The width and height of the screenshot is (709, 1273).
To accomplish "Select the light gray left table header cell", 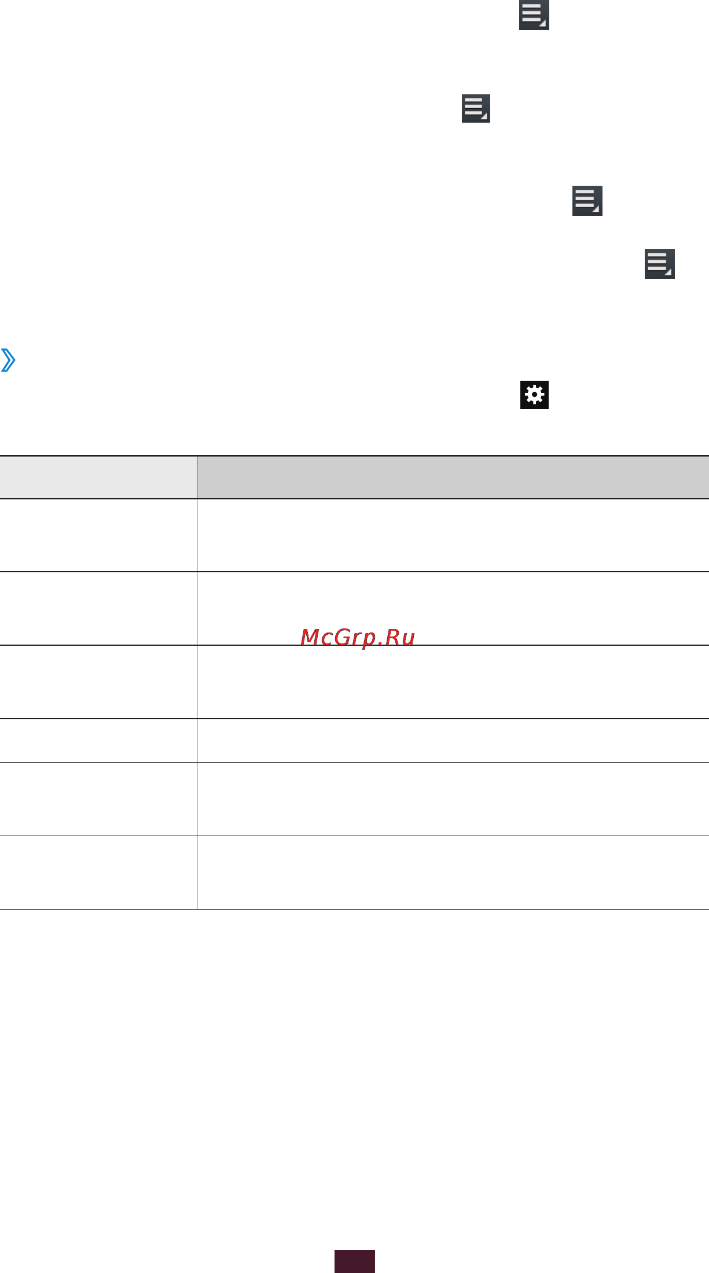I will pos(98,477).
